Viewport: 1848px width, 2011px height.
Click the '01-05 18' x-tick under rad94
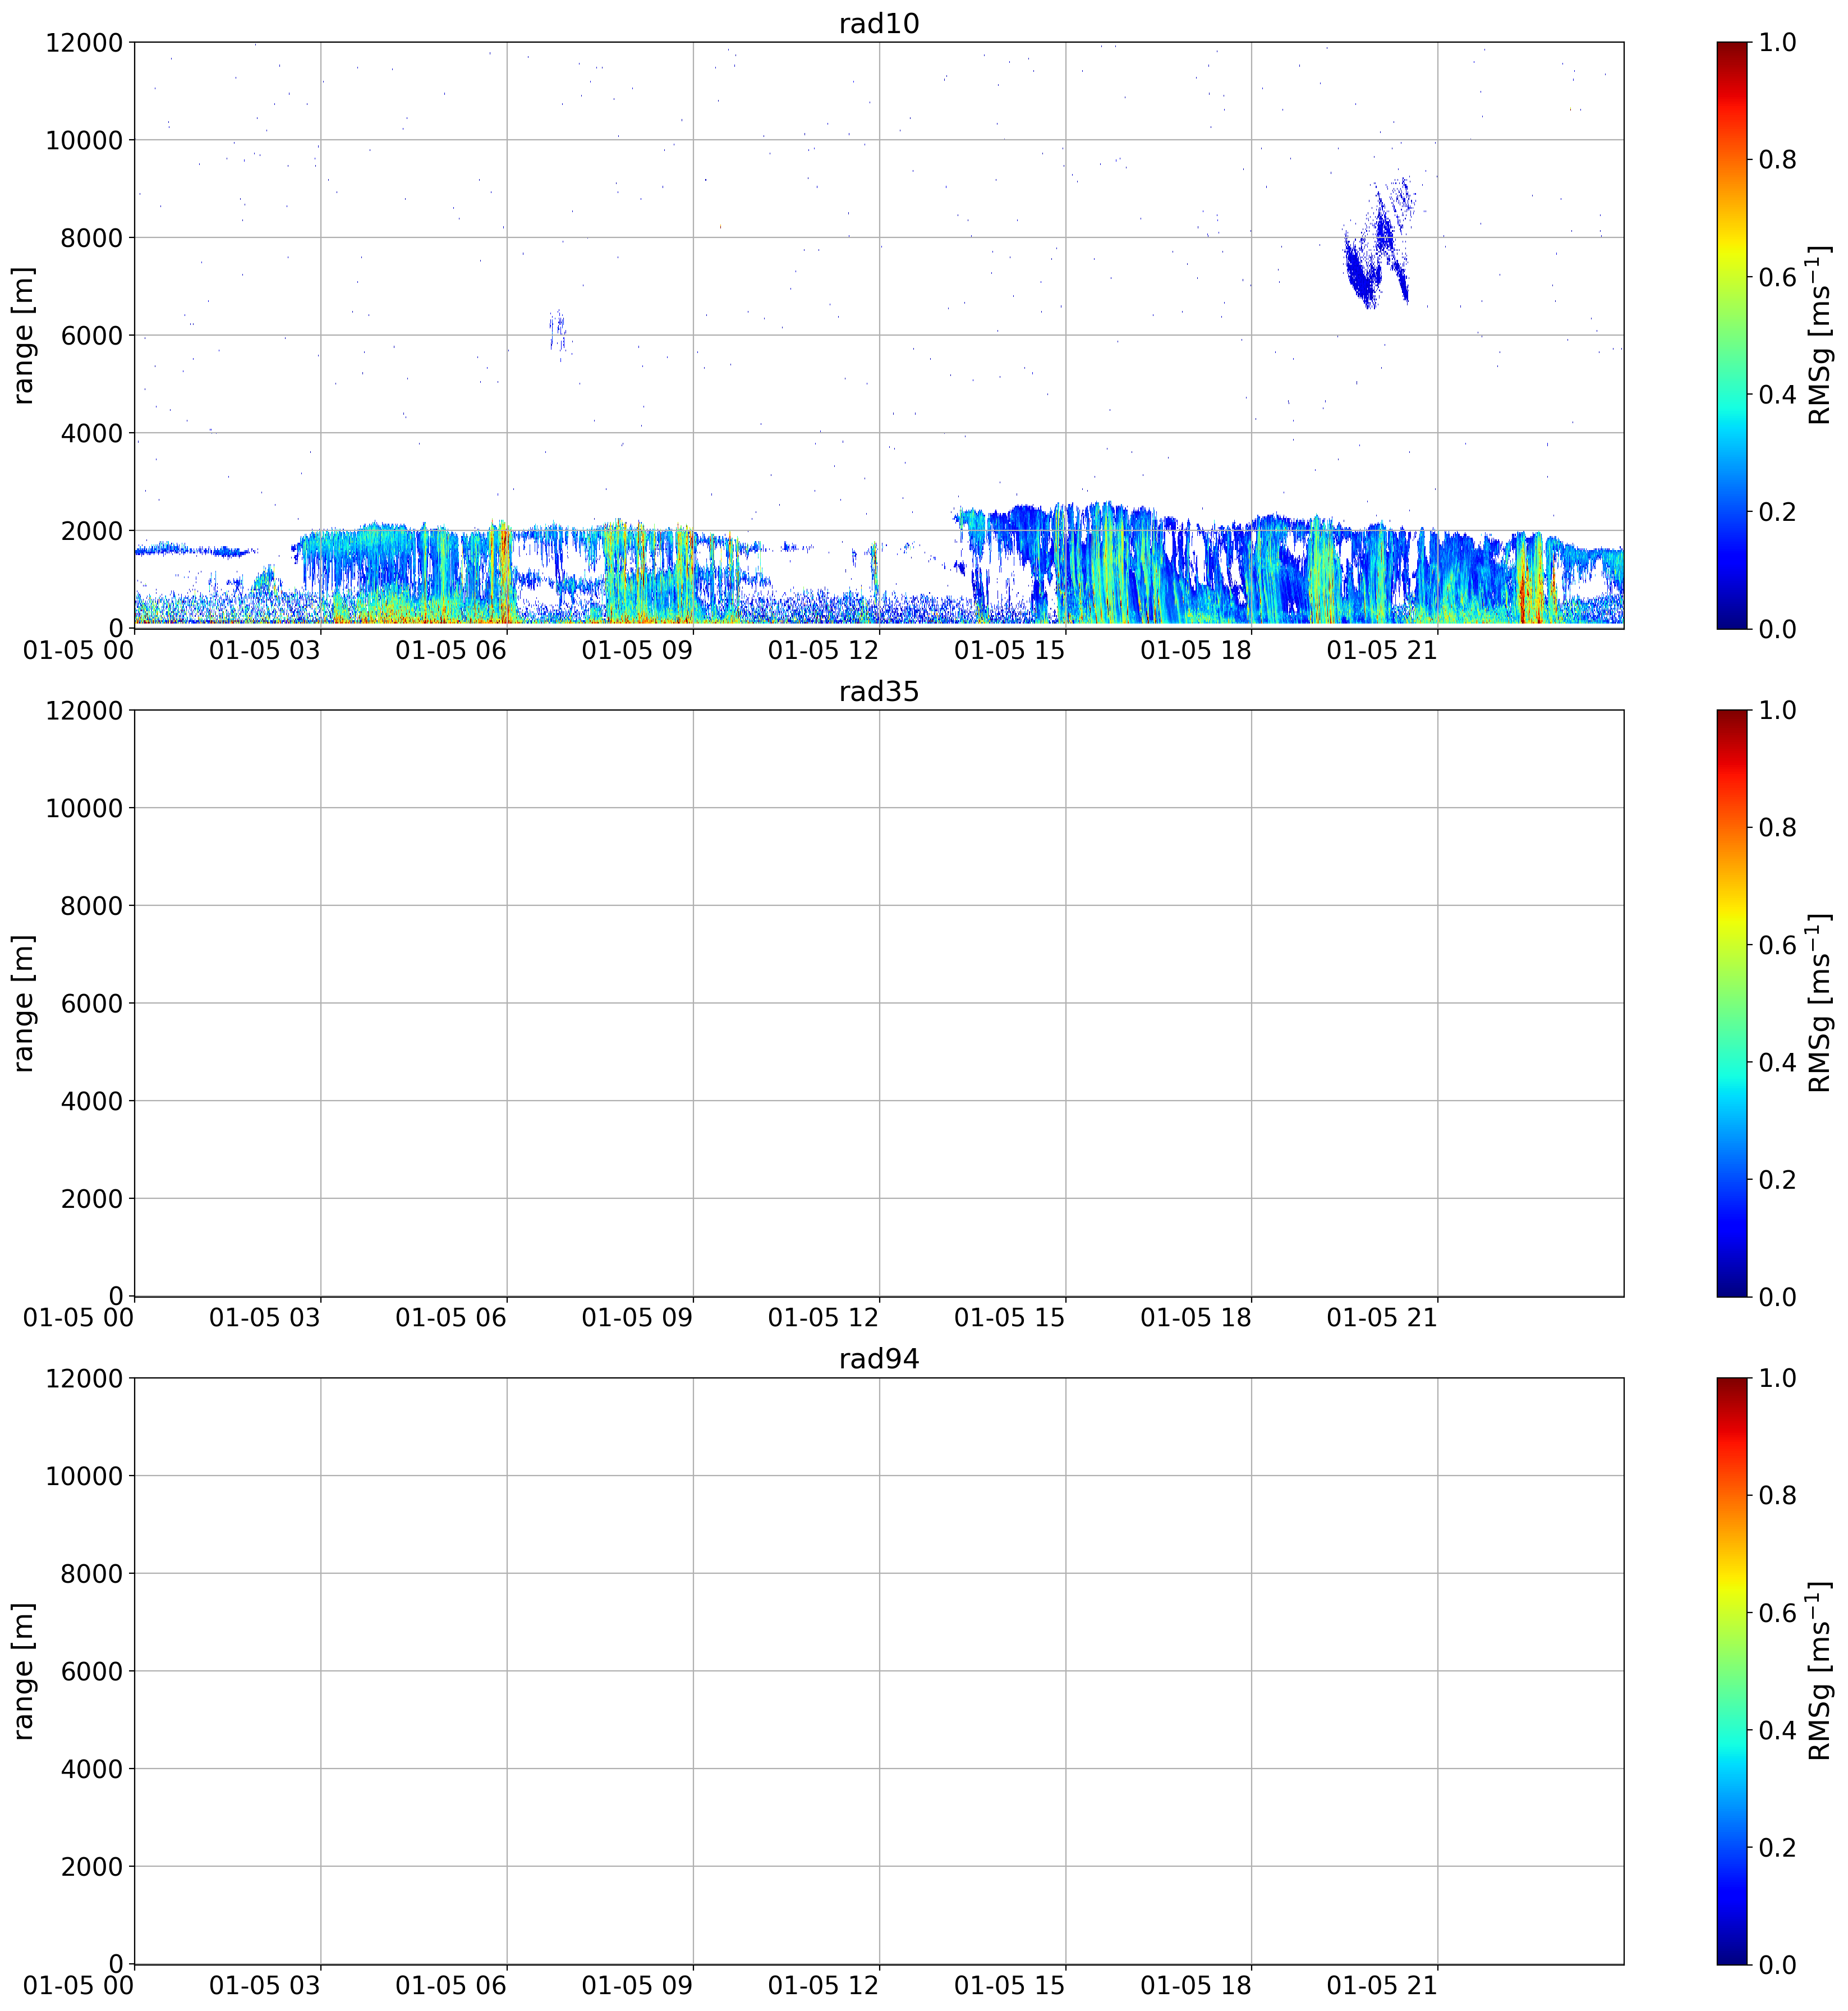[x=1196, y=1985]
